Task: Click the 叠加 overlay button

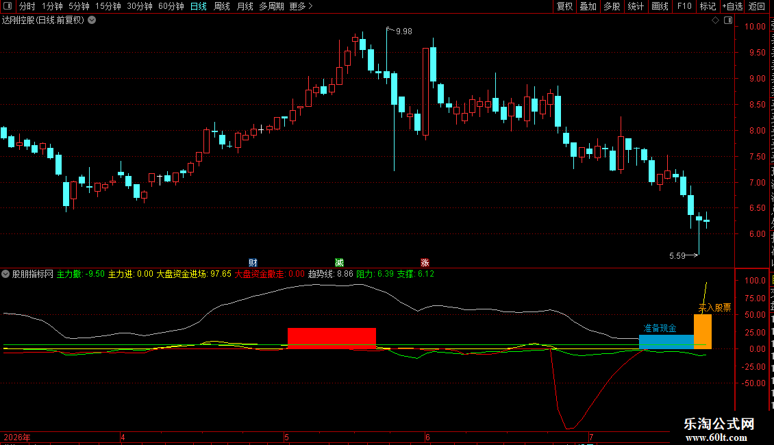Action: click(588, 6)
